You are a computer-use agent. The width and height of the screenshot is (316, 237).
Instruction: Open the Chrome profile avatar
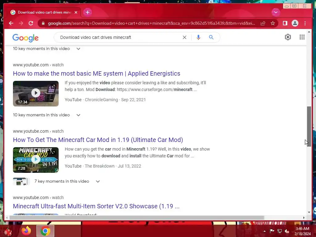click(295, 23)
